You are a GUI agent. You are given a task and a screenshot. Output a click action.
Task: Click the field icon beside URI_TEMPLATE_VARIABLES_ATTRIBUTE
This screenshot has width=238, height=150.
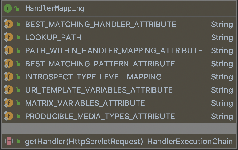click(8, 90)
